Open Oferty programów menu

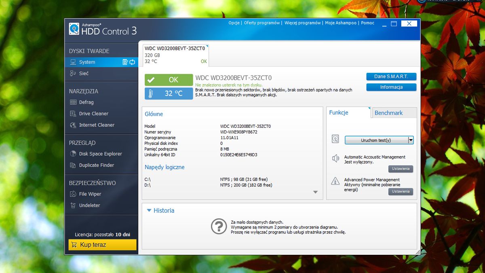262,23
